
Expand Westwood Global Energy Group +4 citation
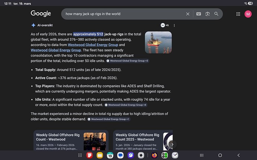[x=126, y=105]
